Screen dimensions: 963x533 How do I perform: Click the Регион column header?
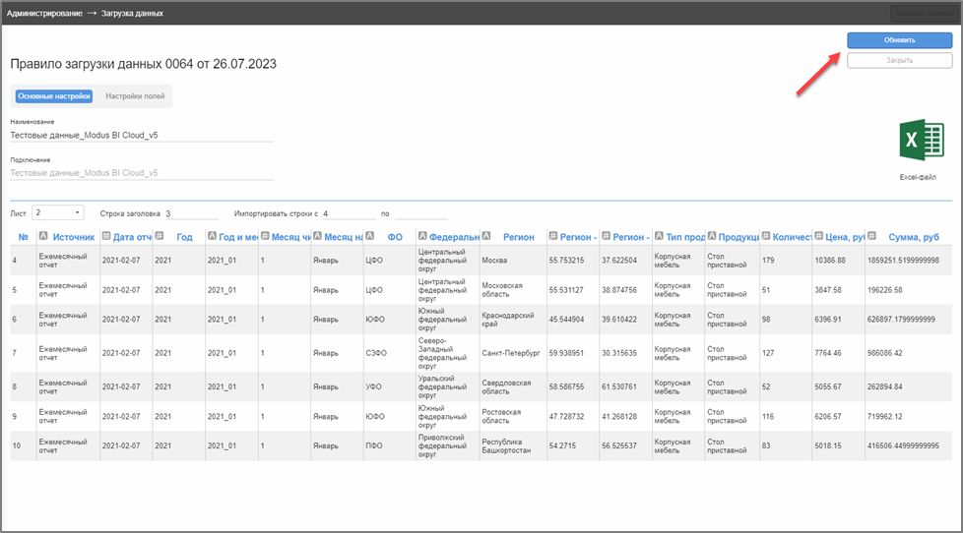(x=518, y=237)
